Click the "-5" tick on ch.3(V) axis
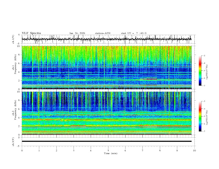The height and width of the screenshot is (169, 219). 18,146
